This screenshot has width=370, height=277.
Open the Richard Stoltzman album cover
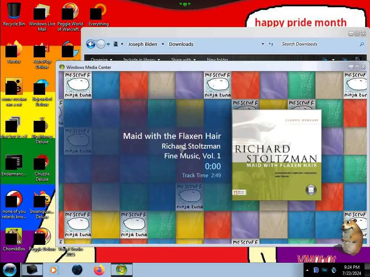coord(276,155)
